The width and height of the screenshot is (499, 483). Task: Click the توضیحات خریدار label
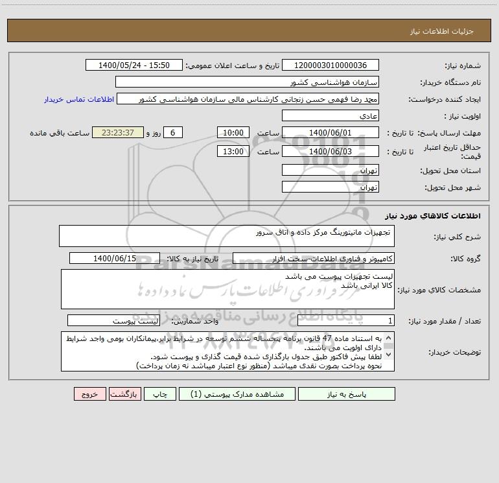(x=455, y=352)
